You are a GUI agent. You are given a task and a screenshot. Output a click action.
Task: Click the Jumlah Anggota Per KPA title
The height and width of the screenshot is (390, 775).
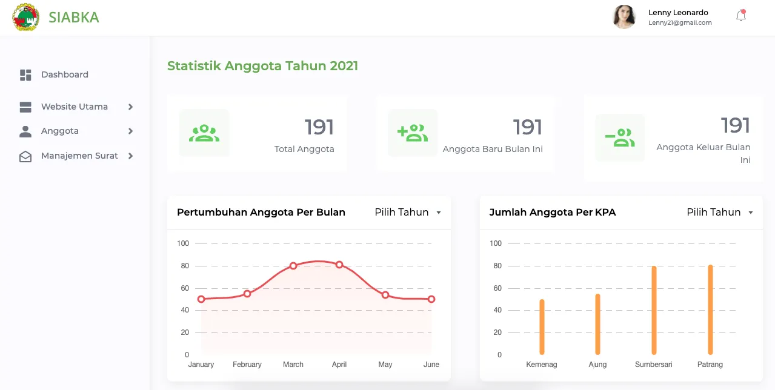point(553,213)
